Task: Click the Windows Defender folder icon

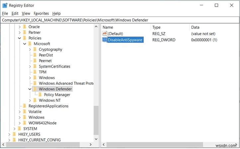Action: coord(35,89)
